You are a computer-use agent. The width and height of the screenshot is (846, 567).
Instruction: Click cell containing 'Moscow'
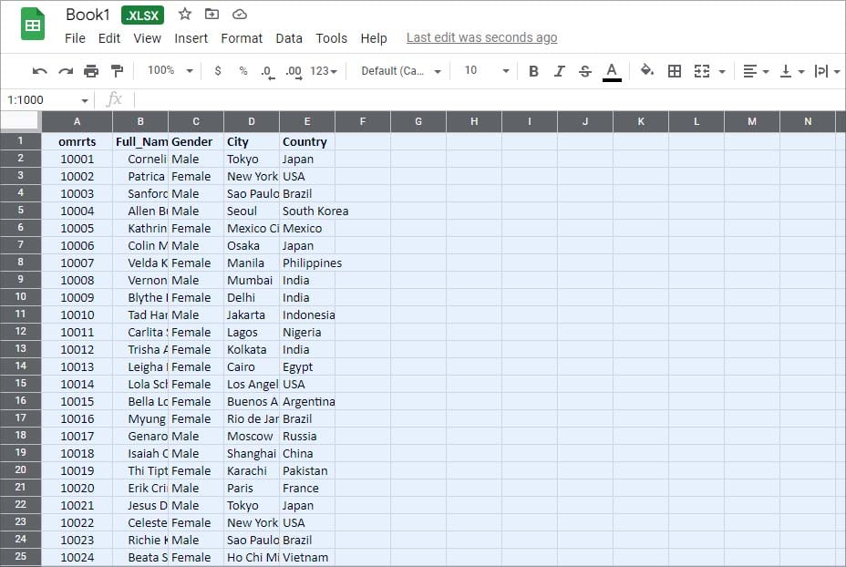pos(252,436)
